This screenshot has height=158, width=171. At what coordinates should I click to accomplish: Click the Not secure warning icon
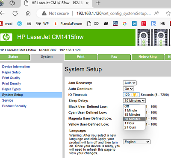click(x=44, y=13)
